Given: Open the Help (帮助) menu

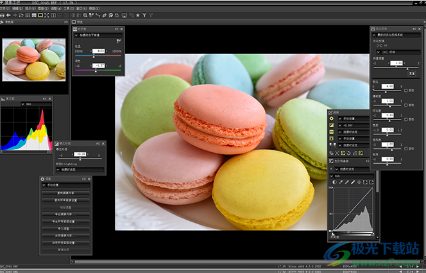Looking at the screenshot, I should coord(94,8).
